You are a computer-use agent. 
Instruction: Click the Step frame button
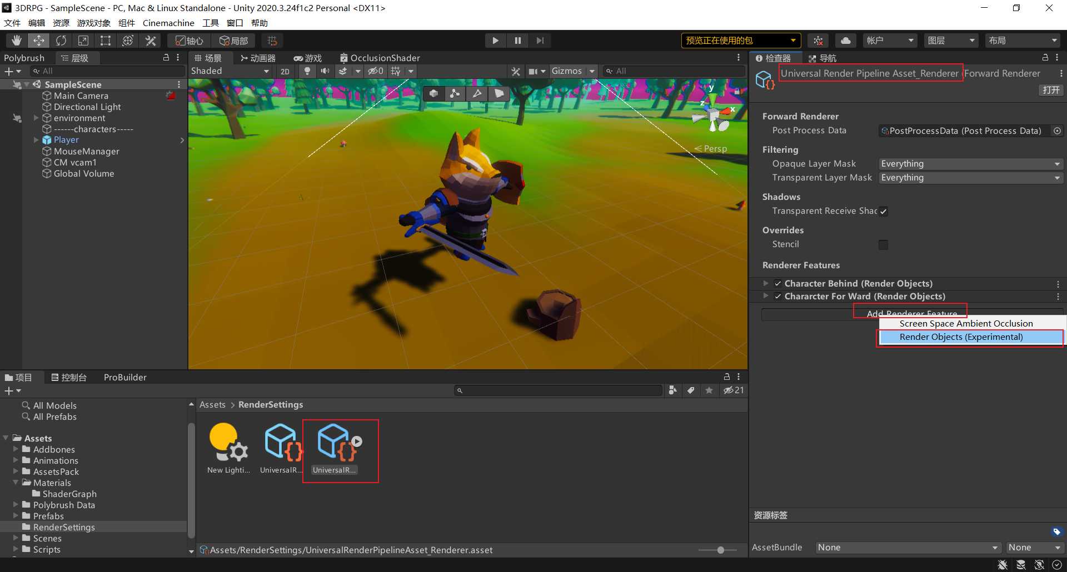click(x=540, y=41)
